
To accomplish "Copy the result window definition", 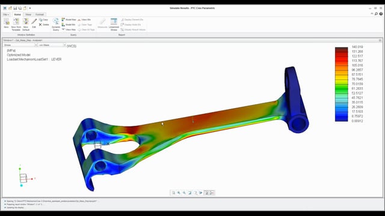I will (43, 20).
